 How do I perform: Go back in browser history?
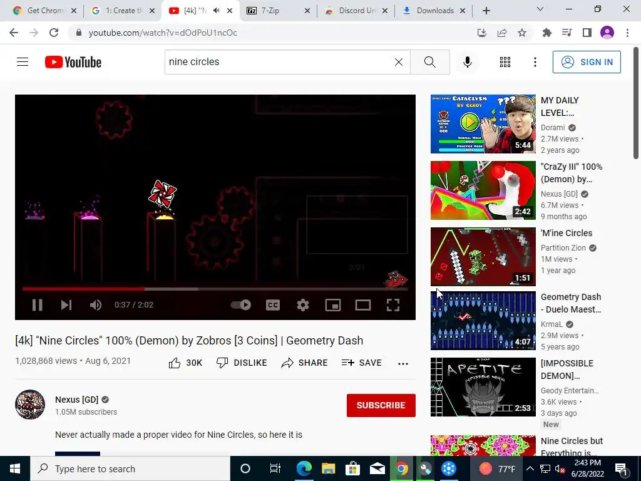(14, 33)
